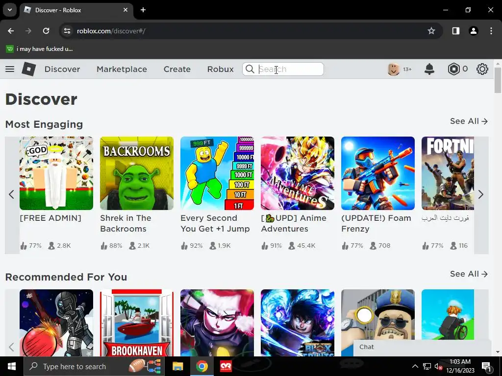Viewport: 502px width, 376px height.
Task: Open Every Second You Get +1 Jump thumbnail
Action: coord(217,173)
